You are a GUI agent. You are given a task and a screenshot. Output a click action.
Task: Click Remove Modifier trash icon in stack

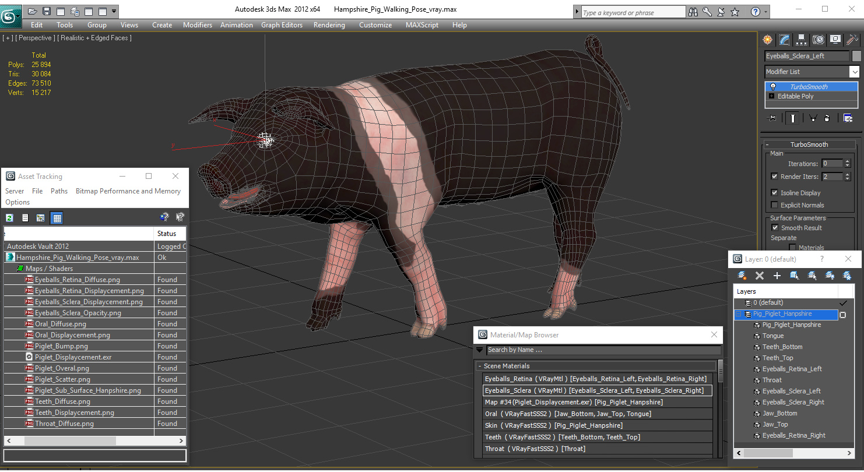pos(827,118)
